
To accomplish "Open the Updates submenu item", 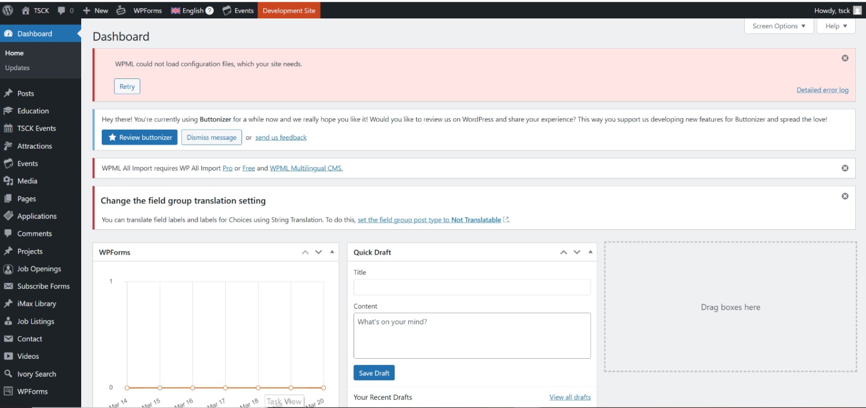I will [17, 68].
